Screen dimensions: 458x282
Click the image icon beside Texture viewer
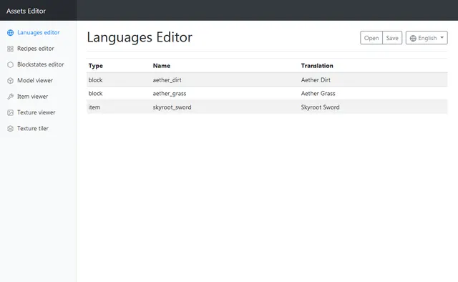click(10, 112)
